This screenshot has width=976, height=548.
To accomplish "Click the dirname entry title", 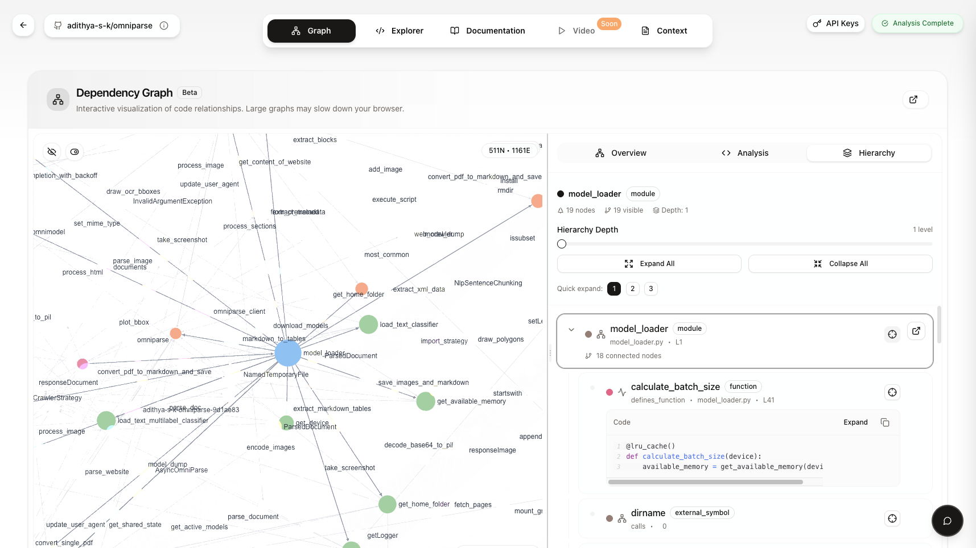I will (648, 513).
